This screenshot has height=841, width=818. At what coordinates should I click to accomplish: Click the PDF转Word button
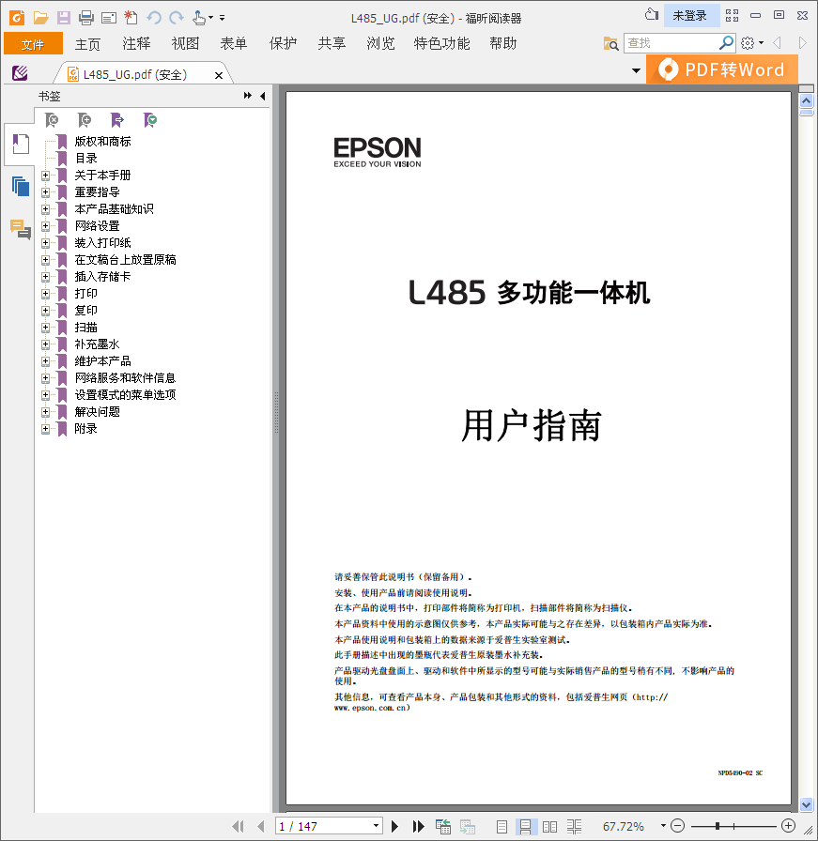click(722, 69)
